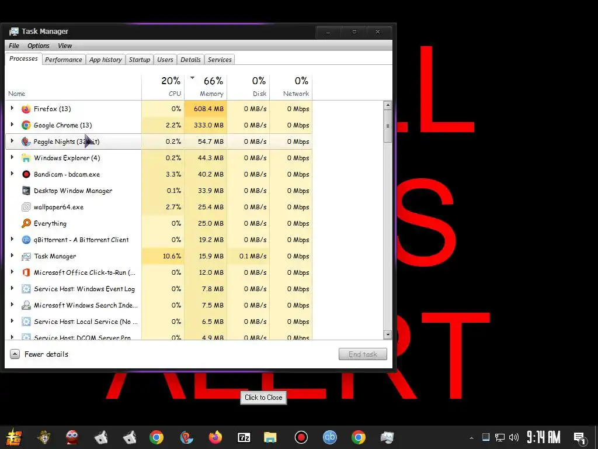Click the Service Host: Local Service gear icon

click(26, 322)
